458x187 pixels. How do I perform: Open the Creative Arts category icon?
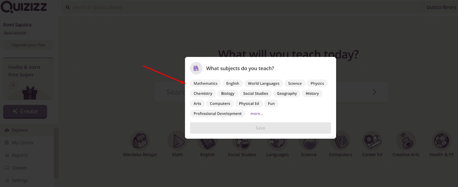pos(406,141)
